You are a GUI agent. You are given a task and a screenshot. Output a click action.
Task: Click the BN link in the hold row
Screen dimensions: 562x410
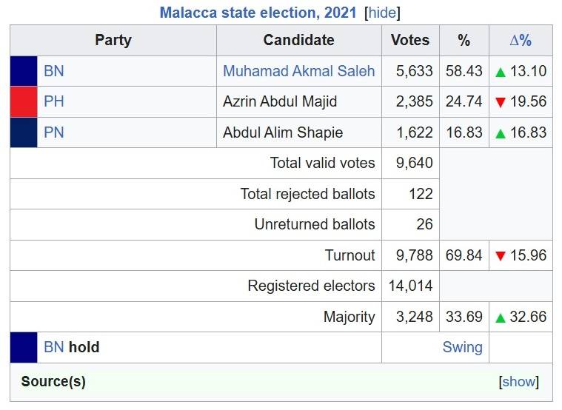[54, 347]
